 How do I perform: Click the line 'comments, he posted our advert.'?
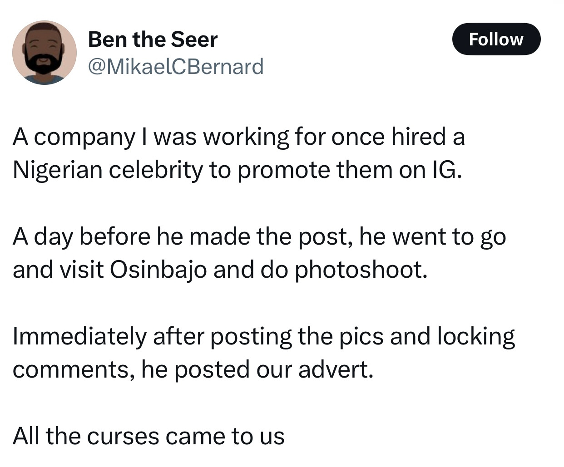[193, 370]
